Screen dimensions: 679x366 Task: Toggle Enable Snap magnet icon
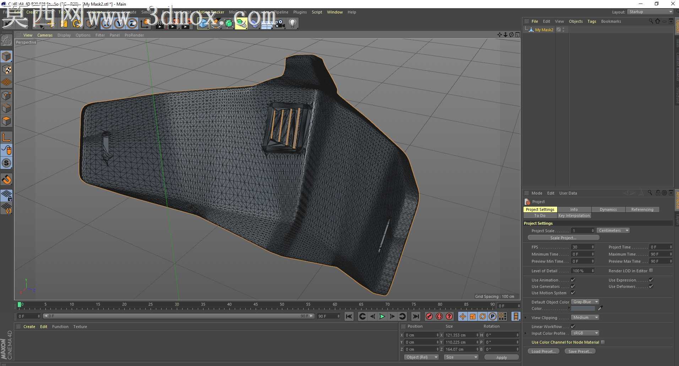pos(6,180)
